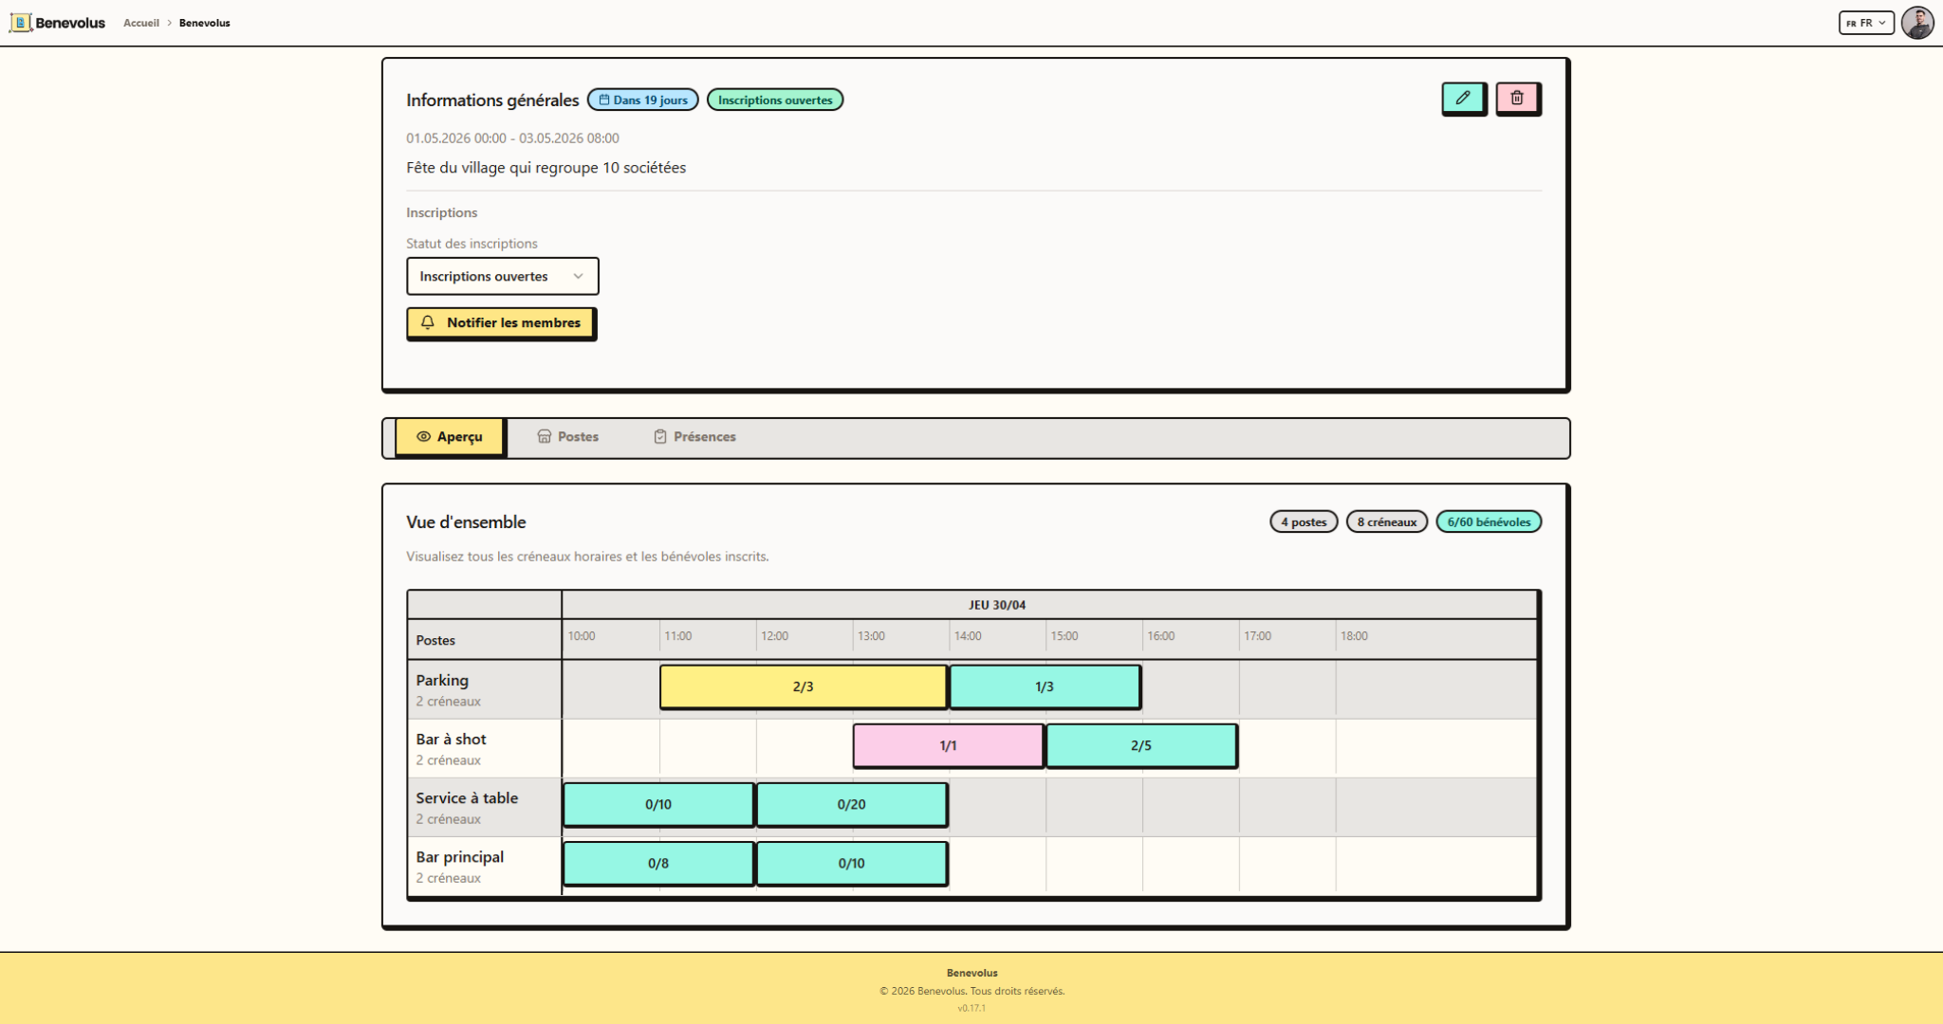Select the Bar principal 0/8 slot

658,863
